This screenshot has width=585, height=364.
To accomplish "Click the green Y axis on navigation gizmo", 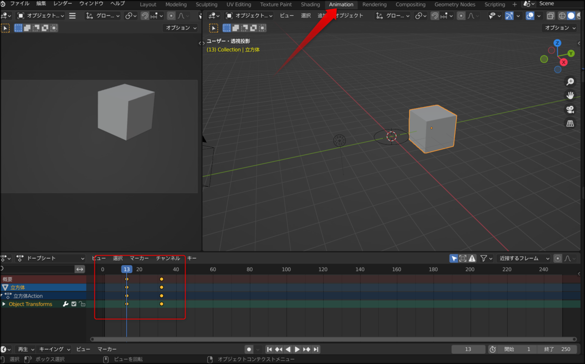I will coord(571,53).
